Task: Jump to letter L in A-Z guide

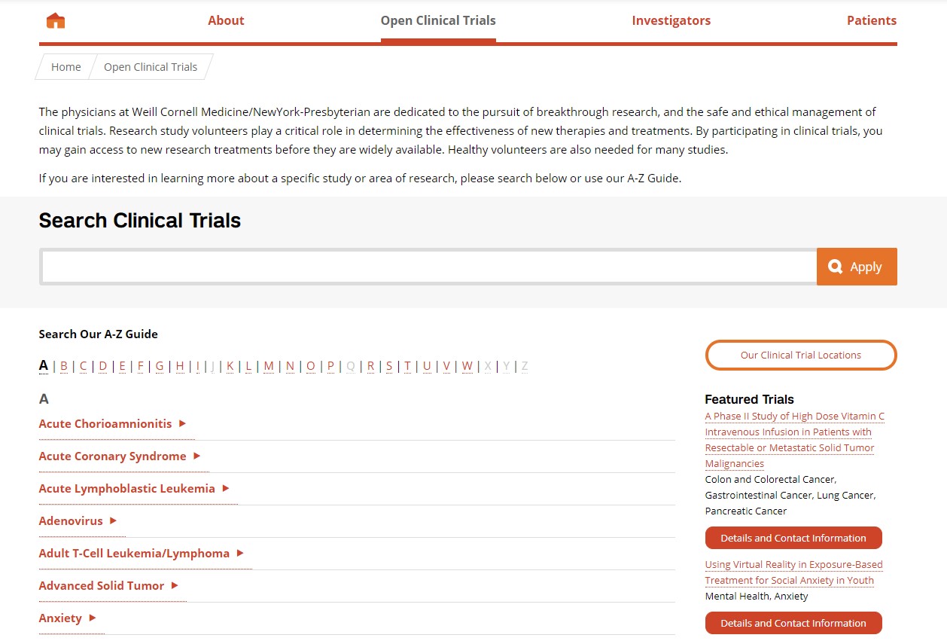Action: pos(248,366)
